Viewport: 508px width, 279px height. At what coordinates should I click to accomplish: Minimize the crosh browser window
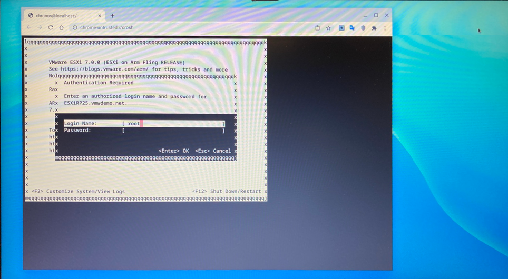[x=365, y=16]
